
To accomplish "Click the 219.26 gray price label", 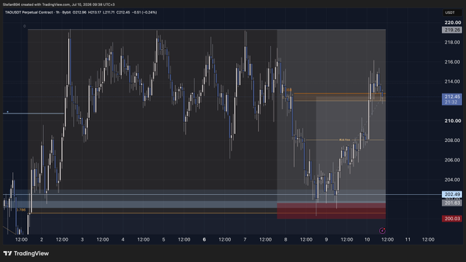I will tap(452, 30).
